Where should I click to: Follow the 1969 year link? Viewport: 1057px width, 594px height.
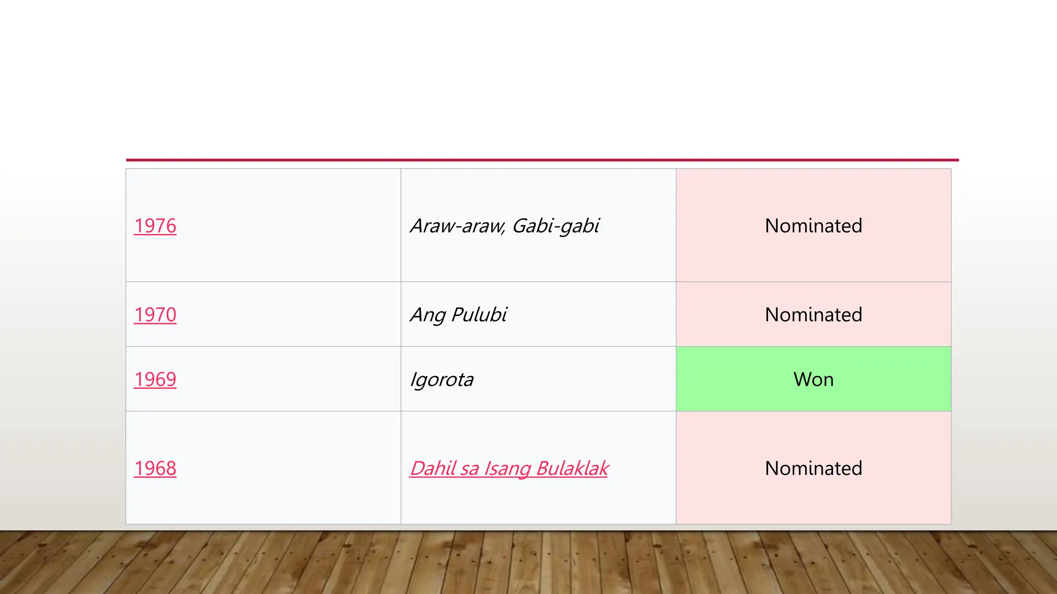pos(155,379)
